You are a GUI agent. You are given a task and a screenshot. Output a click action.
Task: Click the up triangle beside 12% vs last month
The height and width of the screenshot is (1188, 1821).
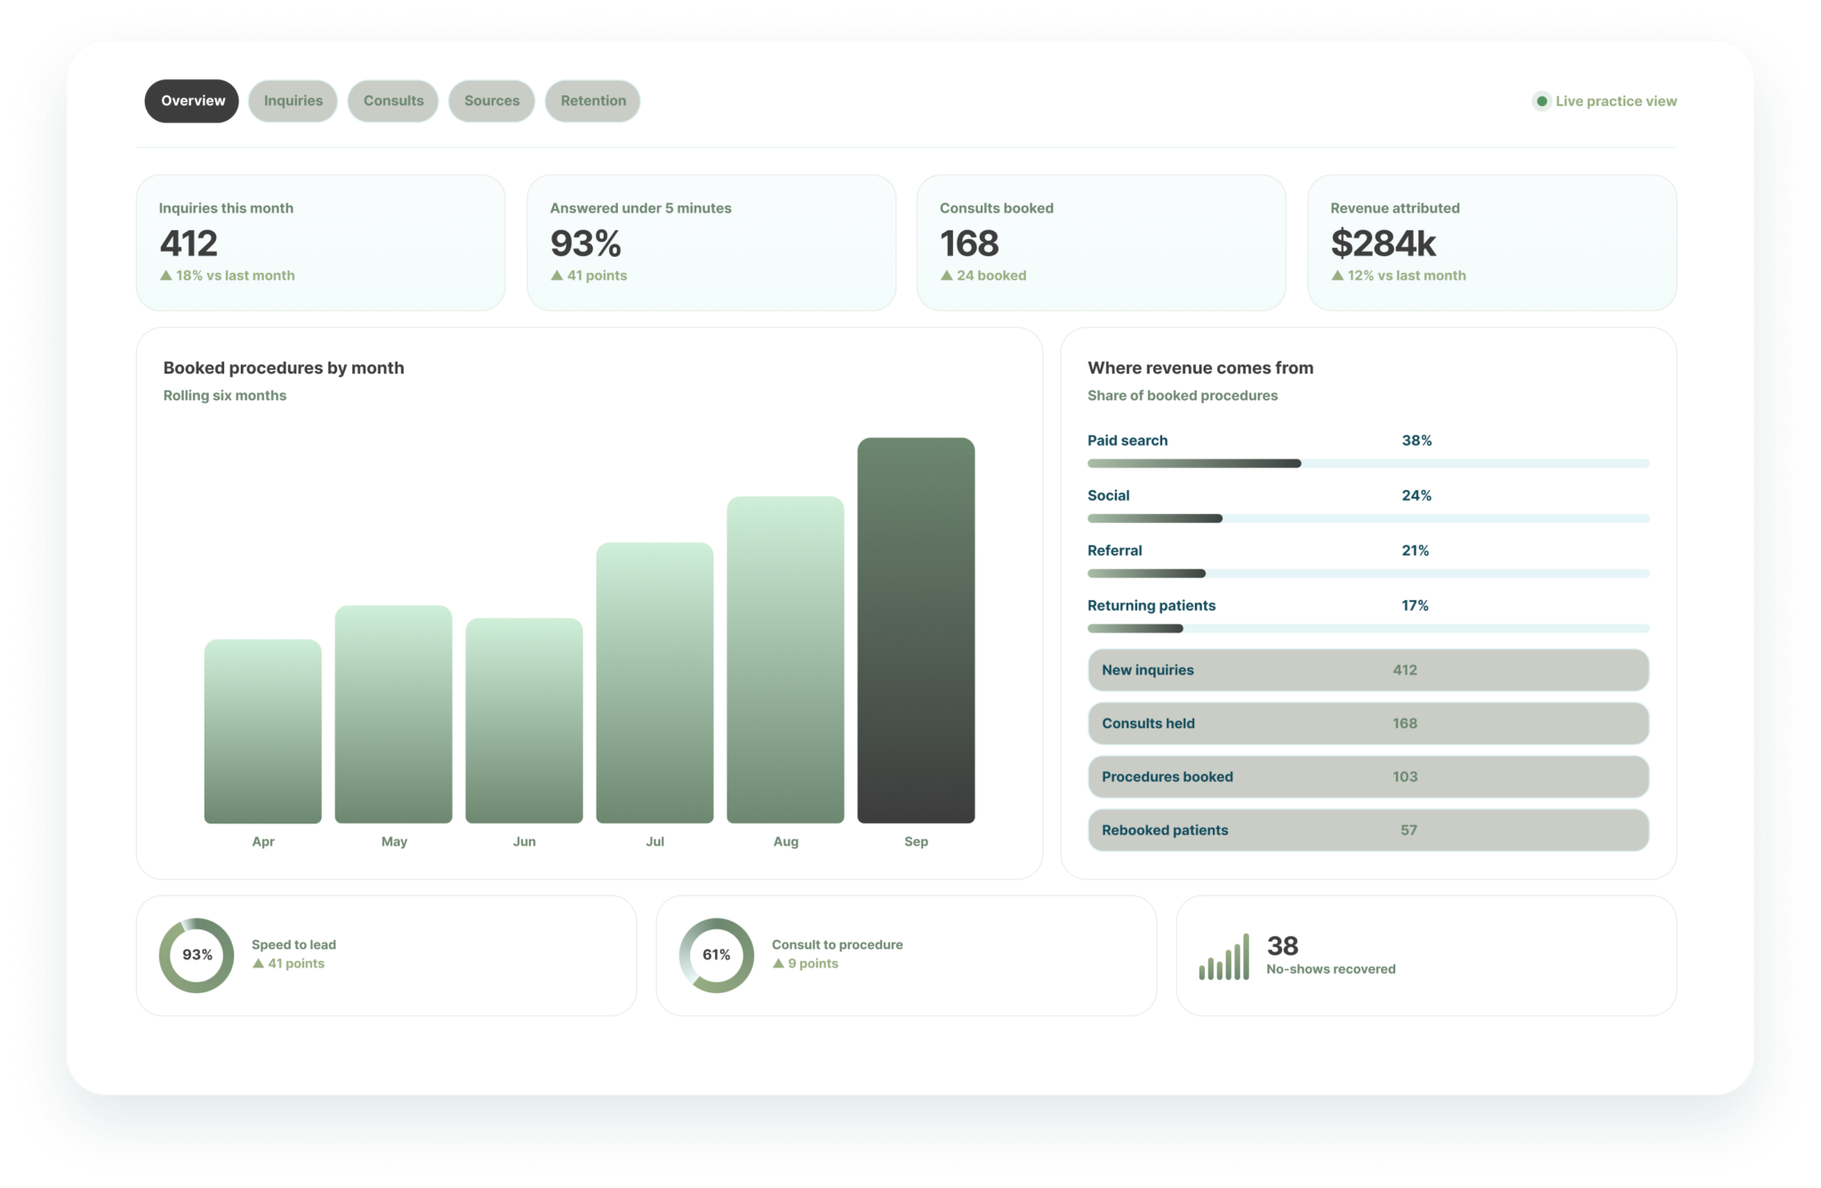point(1337,276)
